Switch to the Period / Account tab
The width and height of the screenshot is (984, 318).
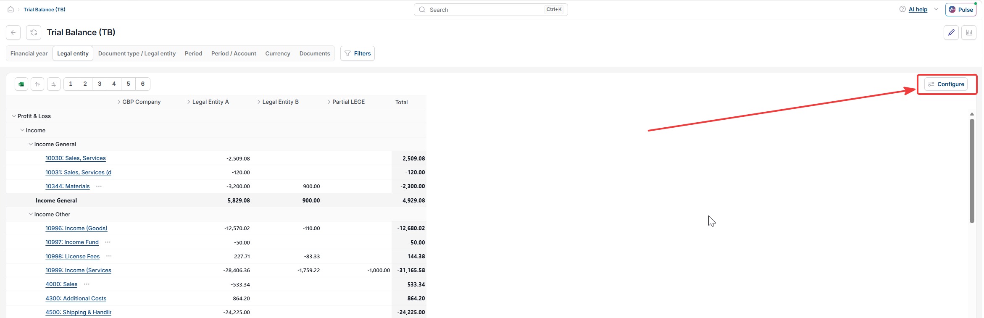234,53
